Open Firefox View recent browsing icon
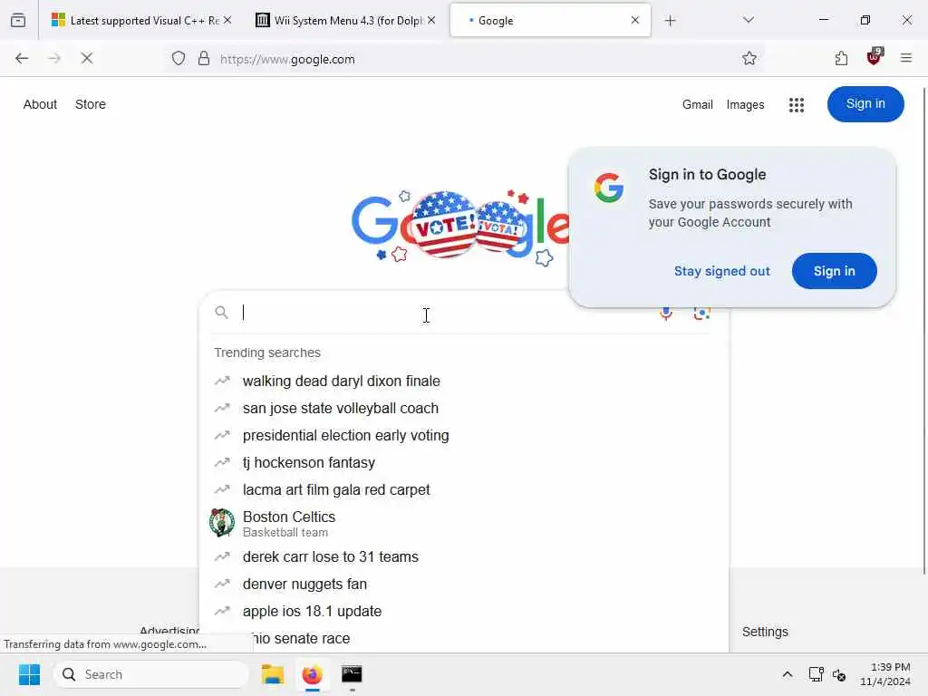This screenshot has height=696, width=928. [x=18, y=20]
